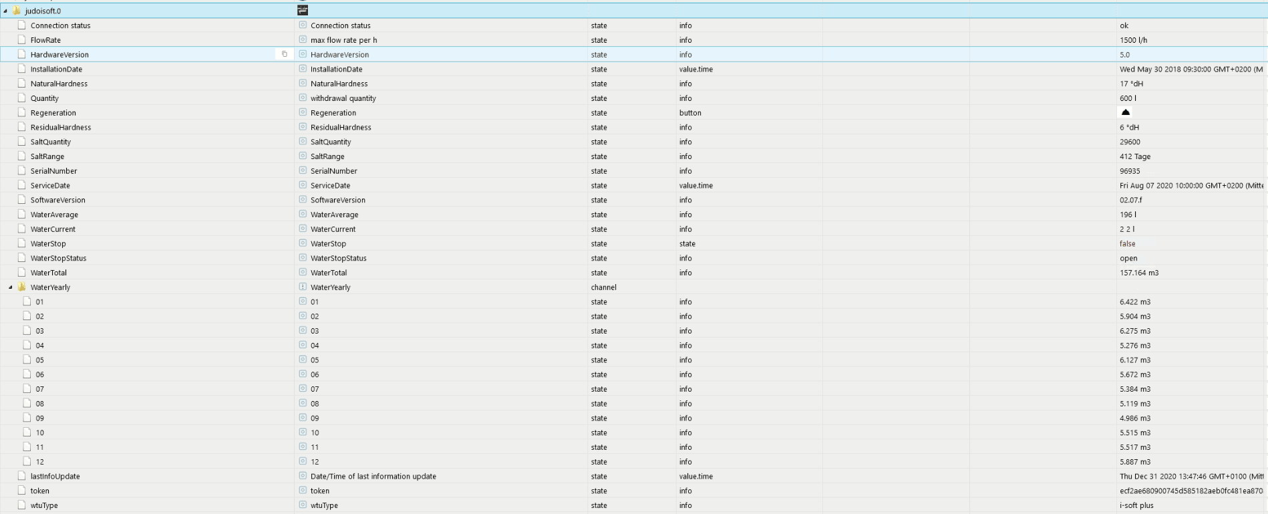This screenshot has height=514, width=1268.
Task: Click the '96935' serial number value
Action: tap(1130, 171)
